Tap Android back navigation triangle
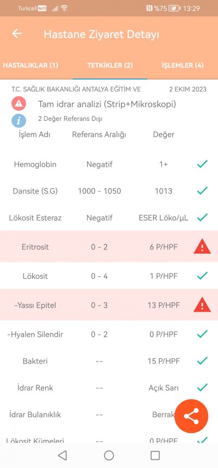Image resolution: width=218 pixels, height=468 pixels. point(63,455)
